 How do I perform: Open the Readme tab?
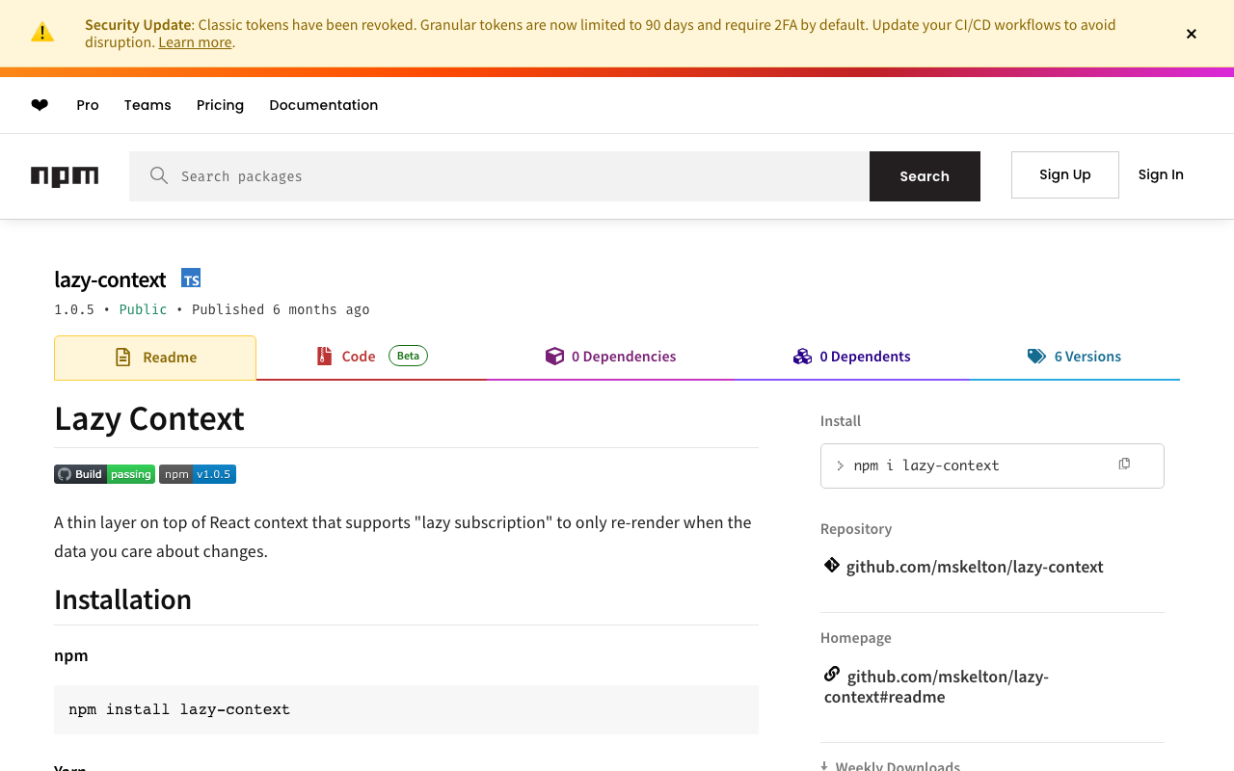[155, 358]
